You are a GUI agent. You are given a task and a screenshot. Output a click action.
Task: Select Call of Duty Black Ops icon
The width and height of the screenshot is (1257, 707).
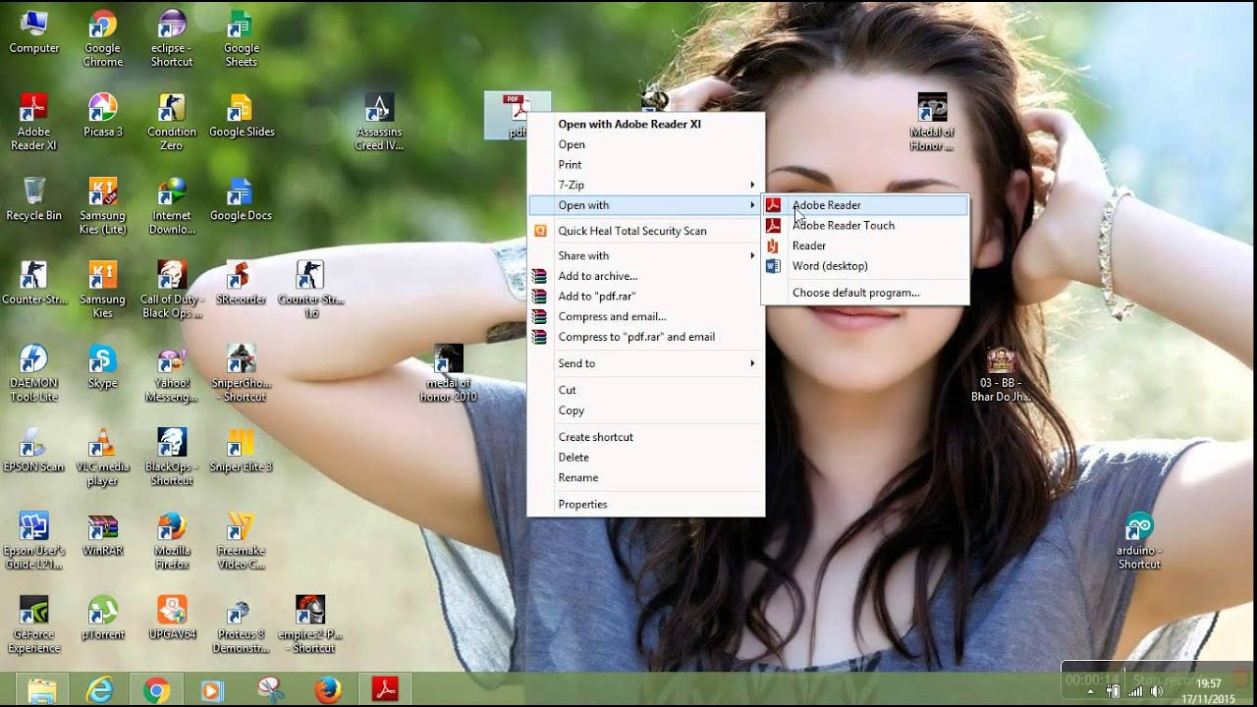point(171,290)
